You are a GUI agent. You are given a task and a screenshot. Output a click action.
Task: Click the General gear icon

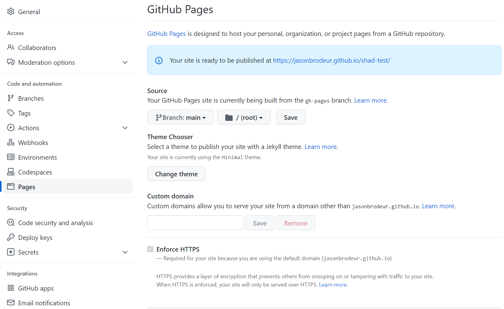[11, 12]
